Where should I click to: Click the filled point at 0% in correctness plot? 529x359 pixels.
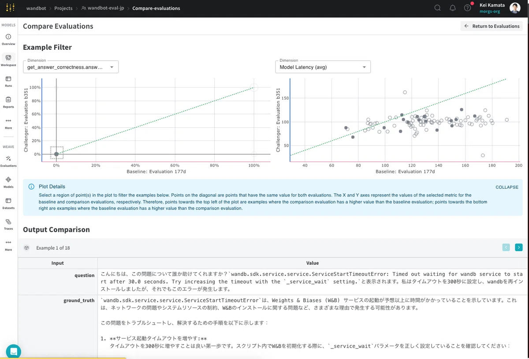click(x=56, y=154)
